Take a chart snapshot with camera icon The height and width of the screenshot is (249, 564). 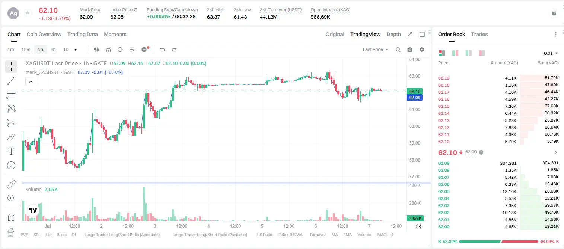point(410,49)
